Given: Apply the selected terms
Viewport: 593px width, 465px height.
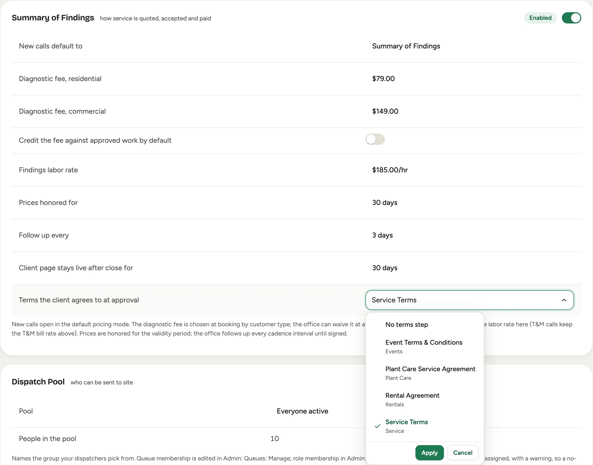Looking at the screenshot, I should [429, 453].
